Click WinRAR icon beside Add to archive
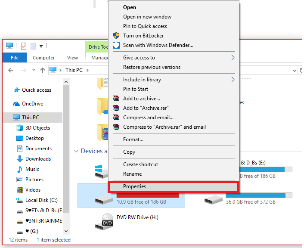 click(x=116, y=99)
